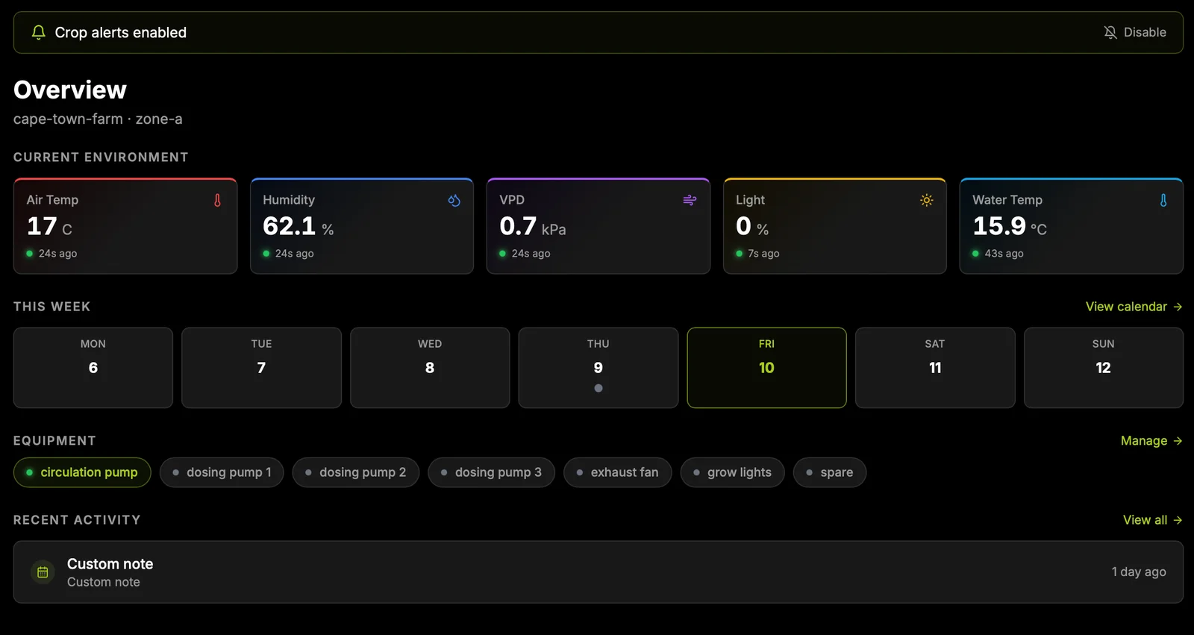1194x635 pixels.
Task: Toggle dosing pump 2
Action: [x=356, y=472]
